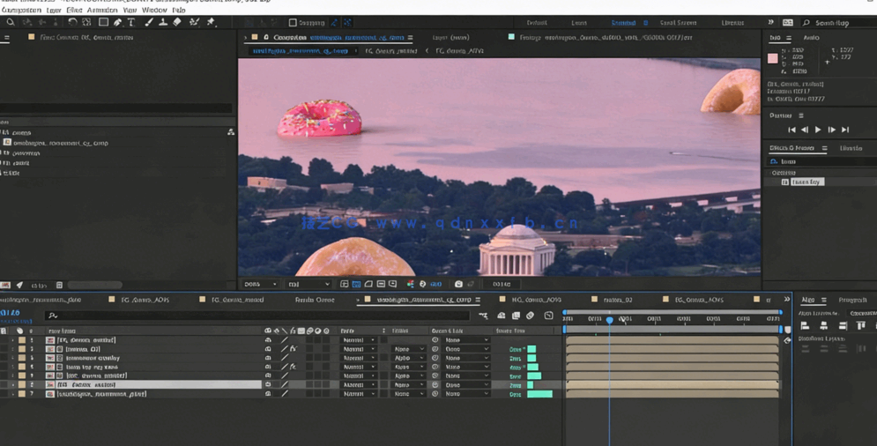The width and height of the screenshot is (877, 446).
Task: Click the highlighted layer name in timeline
Action: click(86, 384)
